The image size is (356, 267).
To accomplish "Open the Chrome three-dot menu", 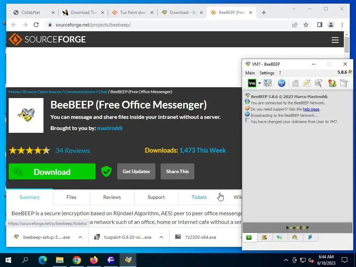I will [342, 25].
